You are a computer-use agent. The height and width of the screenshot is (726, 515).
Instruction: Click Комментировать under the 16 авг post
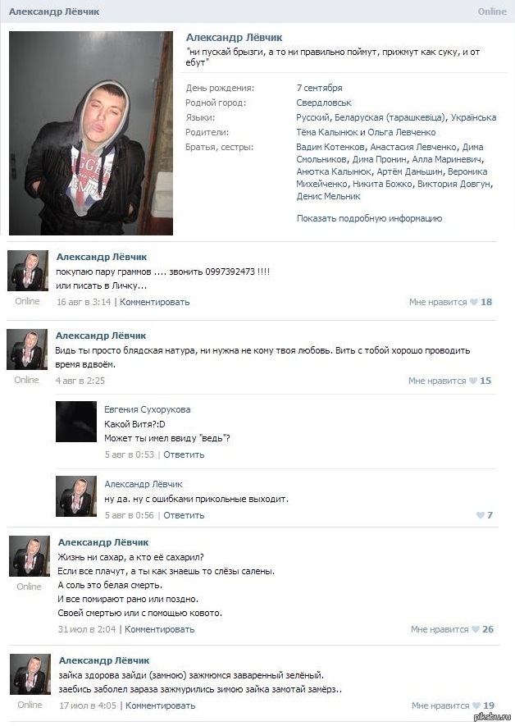pos(154,302)
